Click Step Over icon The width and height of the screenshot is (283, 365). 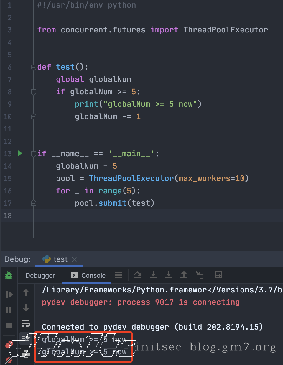(138, 275)
